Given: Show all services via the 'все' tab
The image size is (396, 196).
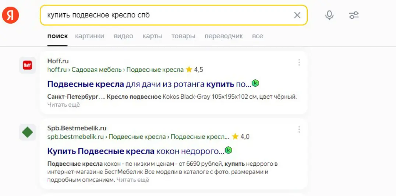Looking at the screenshot, I should pos(257,36).
